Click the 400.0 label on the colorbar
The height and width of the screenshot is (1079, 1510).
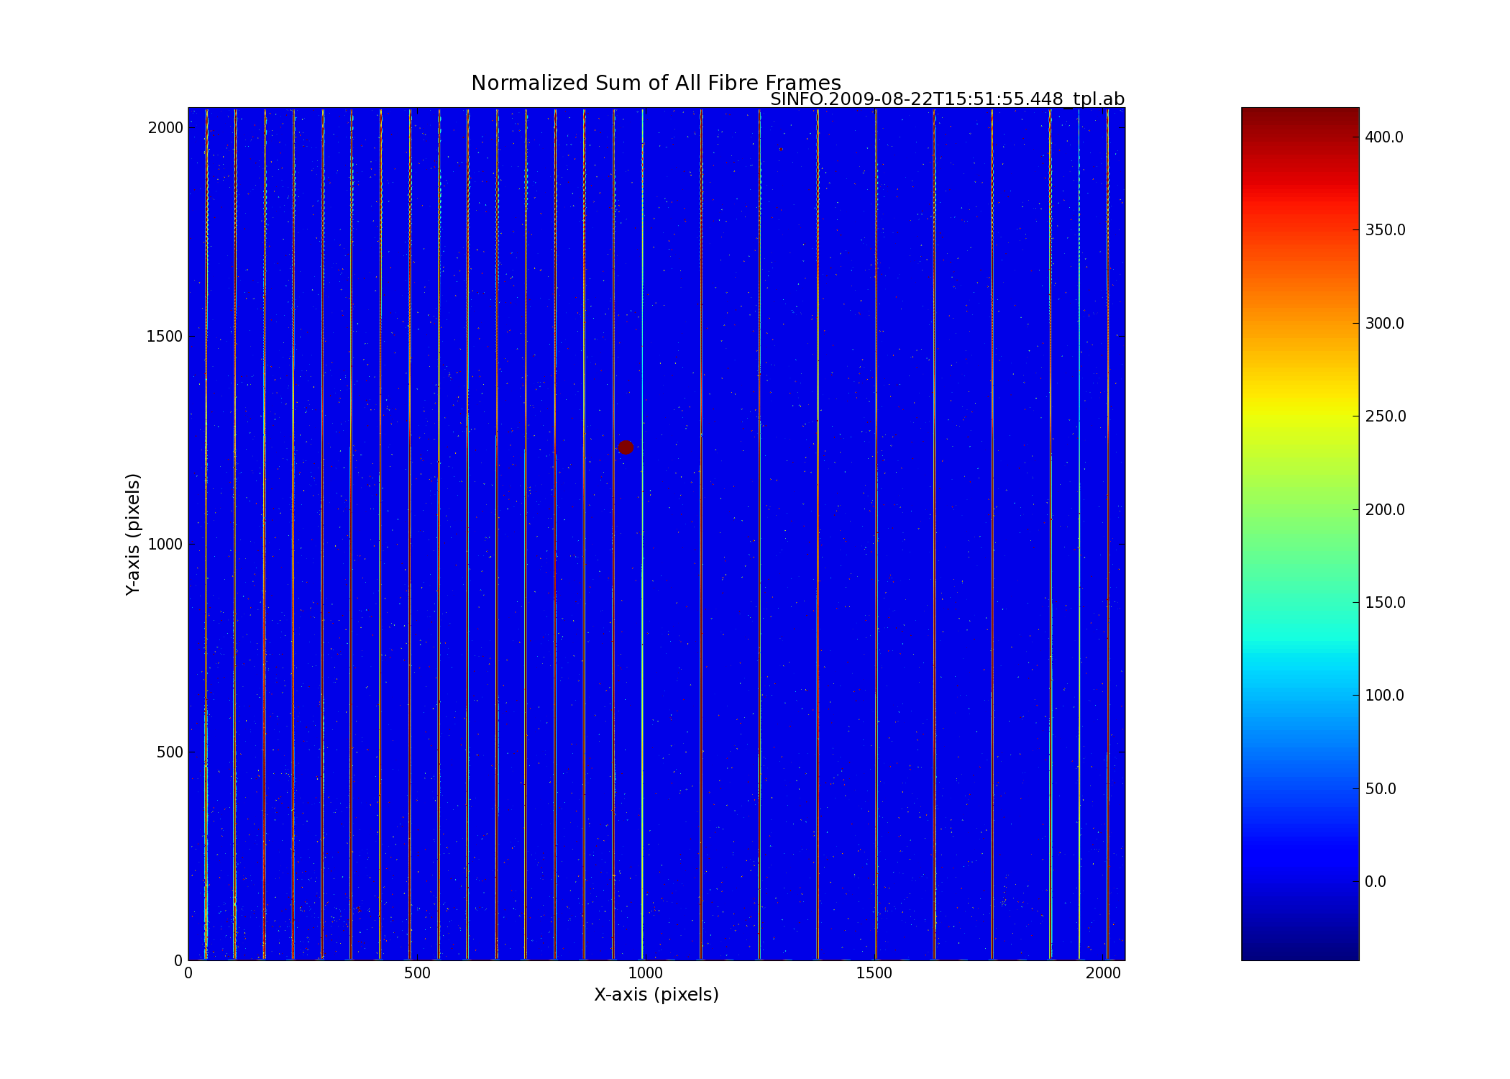(x=1383, y=137)
